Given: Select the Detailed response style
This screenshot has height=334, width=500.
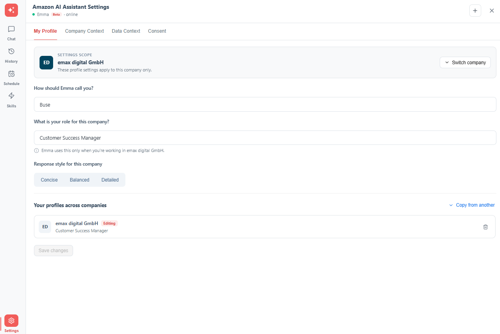Looking at the screenshot, I should (110, 180).
